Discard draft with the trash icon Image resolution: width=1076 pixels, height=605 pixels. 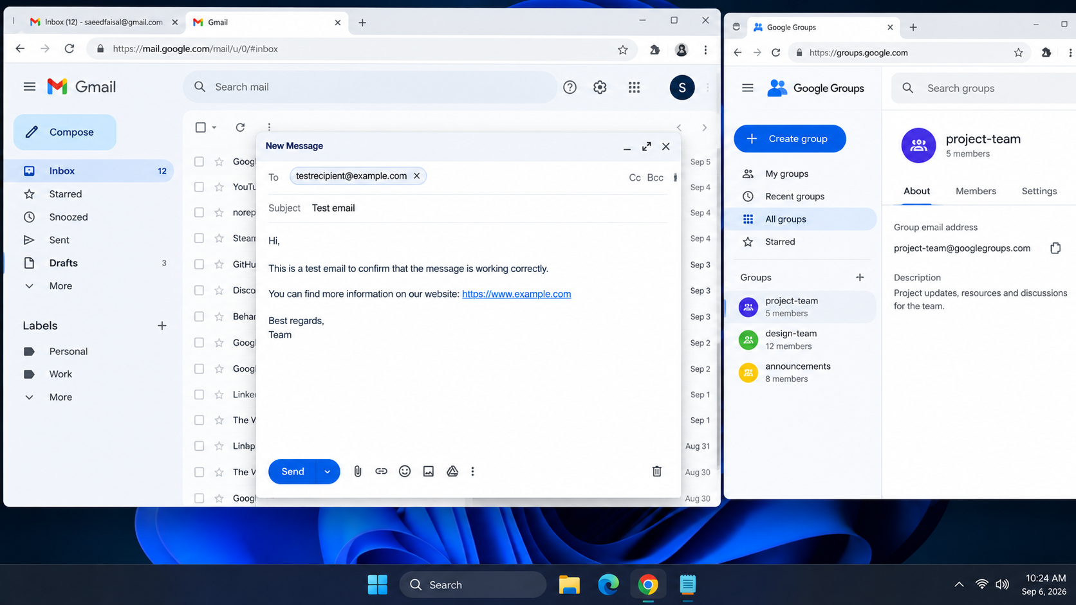click(656, 471)
